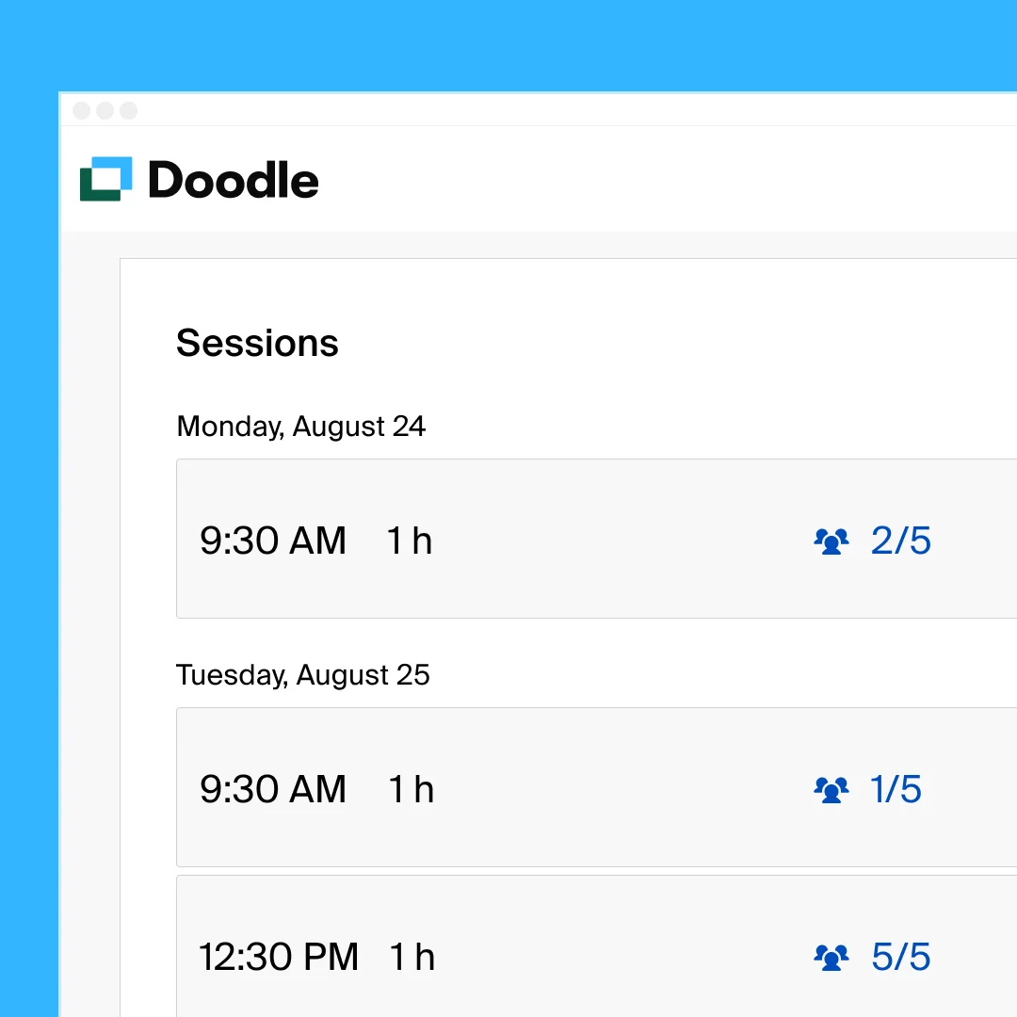This screenshot has width=1017, height=1017.
Task: Click the third gray window control dot
Action: [128, 111]
